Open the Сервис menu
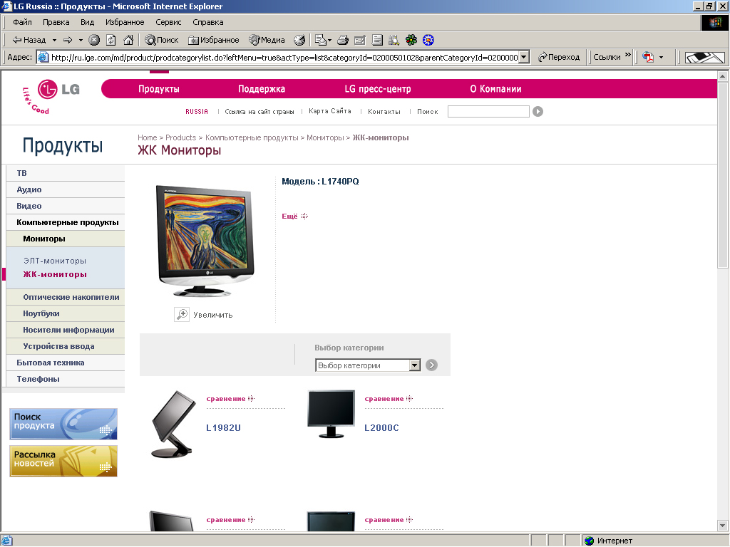The width and height of the screenshot is (730, 547). click(x=168, y=22)
